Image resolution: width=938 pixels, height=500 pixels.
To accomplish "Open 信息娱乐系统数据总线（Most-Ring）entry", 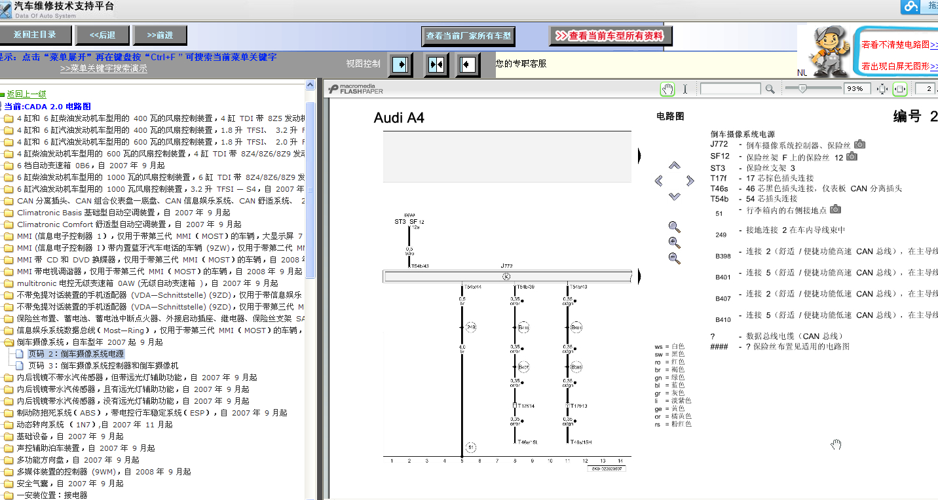I will pyautogui.click(x=160, y=330).
